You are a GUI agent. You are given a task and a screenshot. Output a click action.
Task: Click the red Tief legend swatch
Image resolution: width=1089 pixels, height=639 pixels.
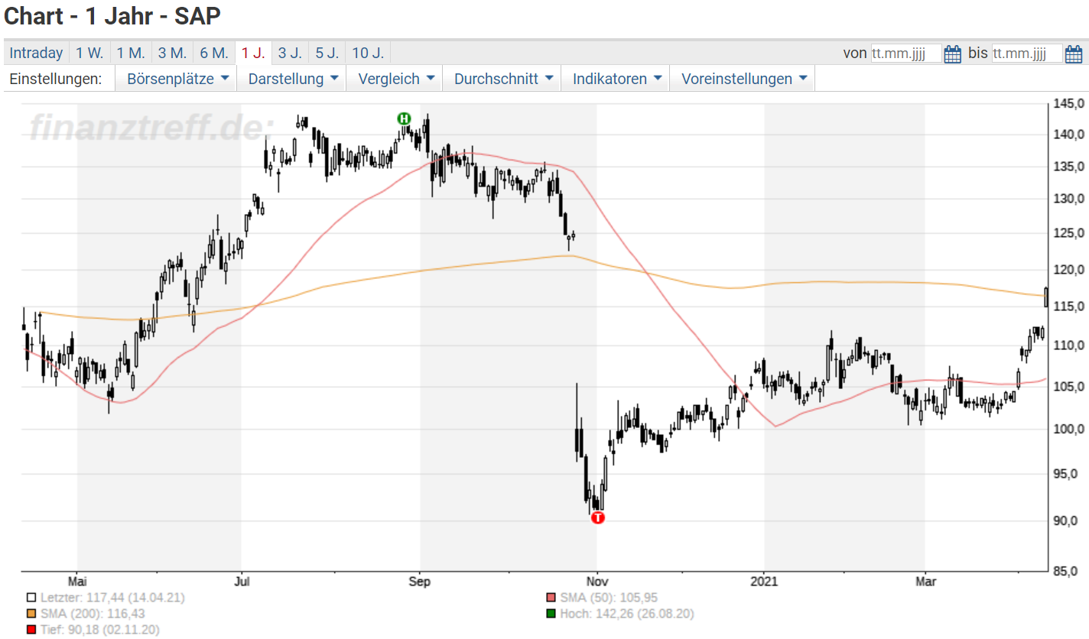tap(31, 630)
